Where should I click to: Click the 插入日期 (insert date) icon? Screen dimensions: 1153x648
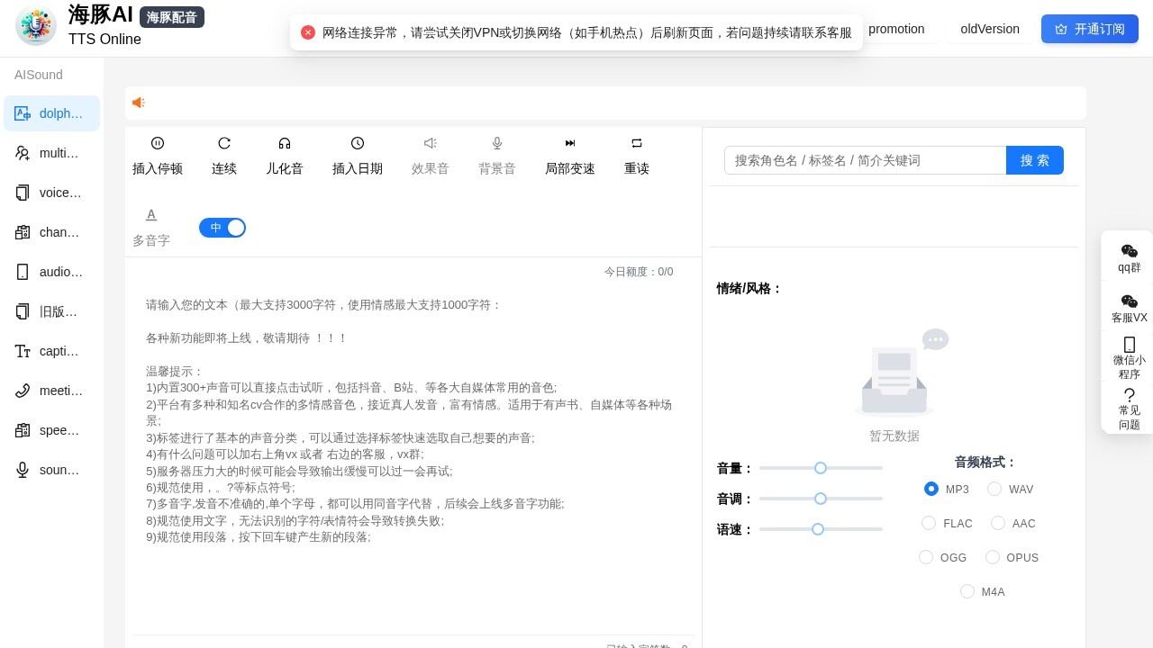click(358, 154)
